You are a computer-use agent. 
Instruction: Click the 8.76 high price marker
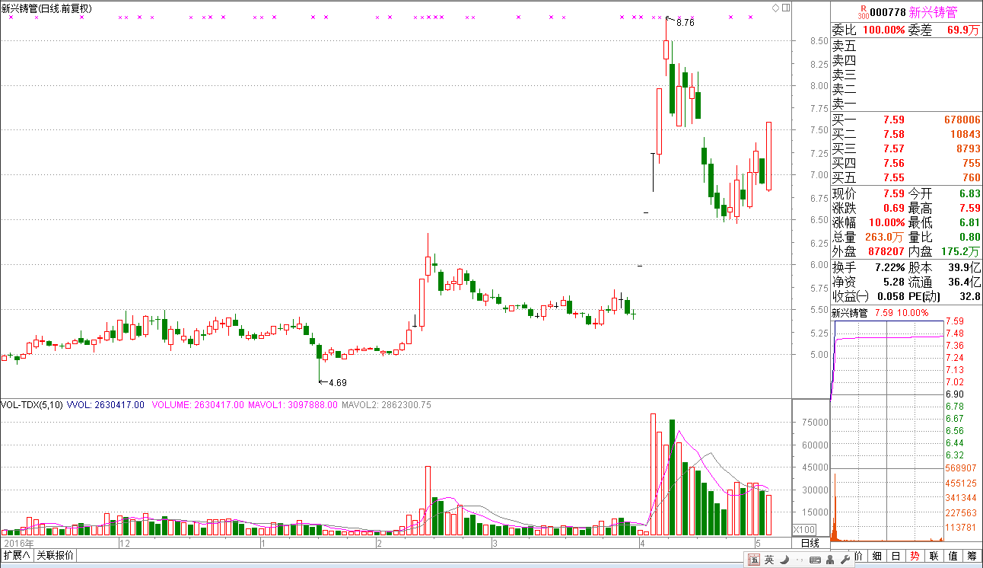[x=685, y=23]
